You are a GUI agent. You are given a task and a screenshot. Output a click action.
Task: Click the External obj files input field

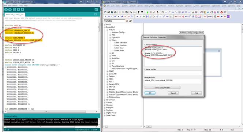click(173, 73)
